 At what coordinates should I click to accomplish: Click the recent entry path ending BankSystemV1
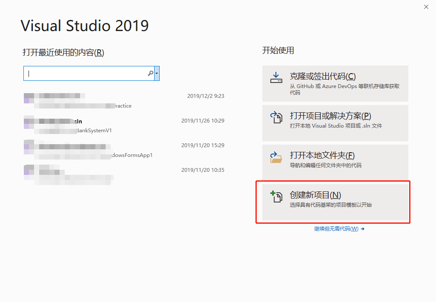[73, 131]
